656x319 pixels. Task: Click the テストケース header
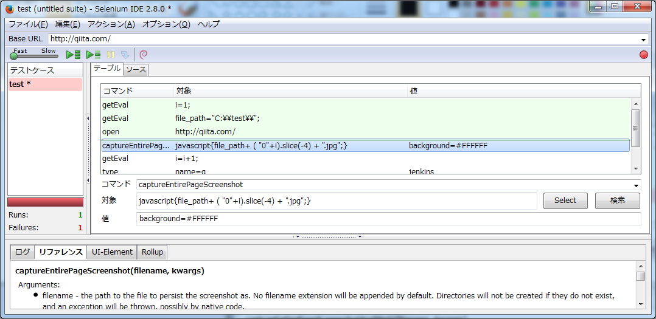point(45,70)
